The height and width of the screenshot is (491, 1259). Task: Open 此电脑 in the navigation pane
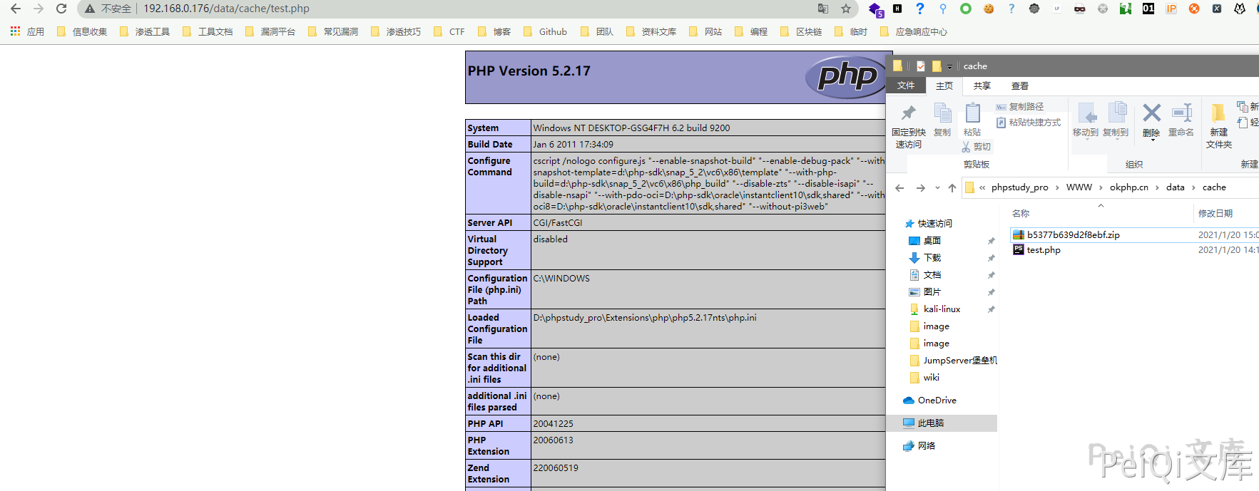930,423
